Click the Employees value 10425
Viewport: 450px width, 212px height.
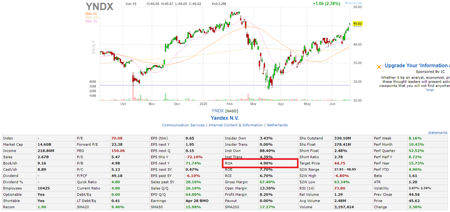point(43,188)
